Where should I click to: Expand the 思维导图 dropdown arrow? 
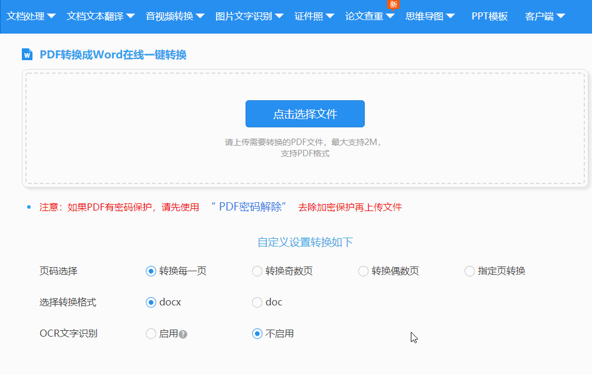click(450, 17)
